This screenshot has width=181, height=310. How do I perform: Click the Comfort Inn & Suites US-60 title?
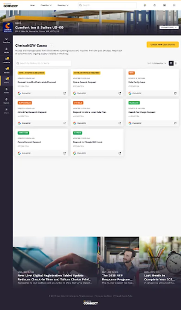tap(39, 27)
